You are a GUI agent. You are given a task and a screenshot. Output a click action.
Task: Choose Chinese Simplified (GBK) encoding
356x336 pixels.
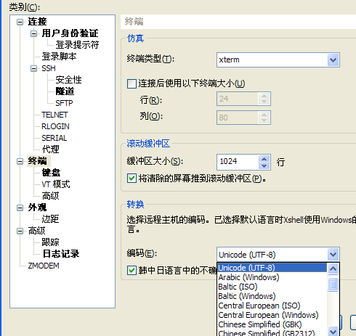click(272, 324)
